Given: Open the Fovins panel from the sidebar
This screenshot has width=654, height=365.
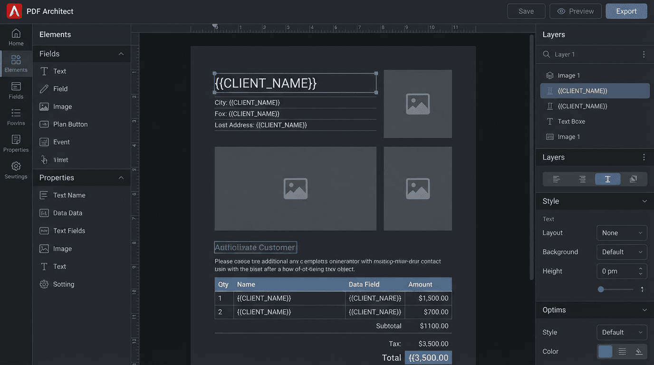Looking at the screenshot, I should click(x=16, y=116).
